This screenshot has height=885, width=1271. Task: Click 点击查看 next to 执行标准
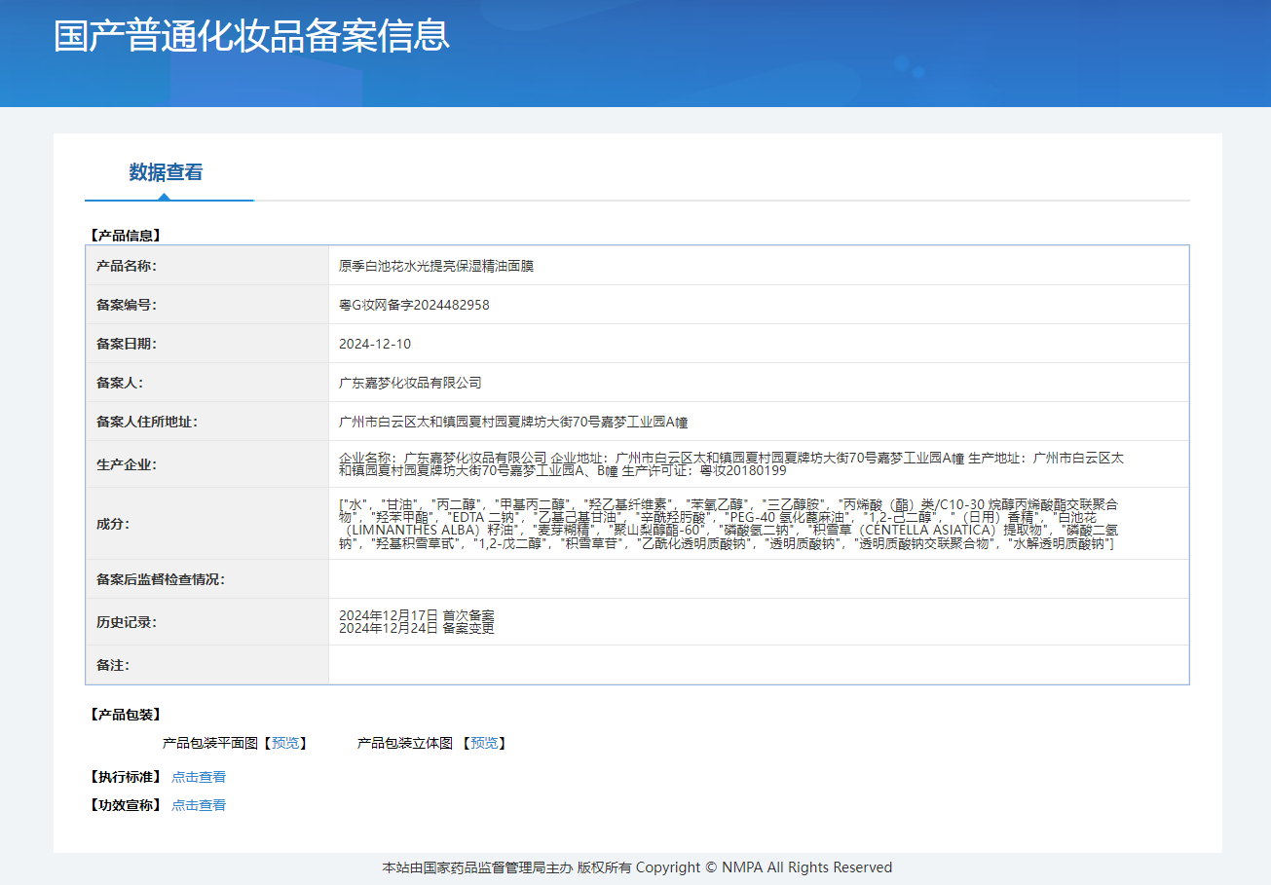(199, 777)
